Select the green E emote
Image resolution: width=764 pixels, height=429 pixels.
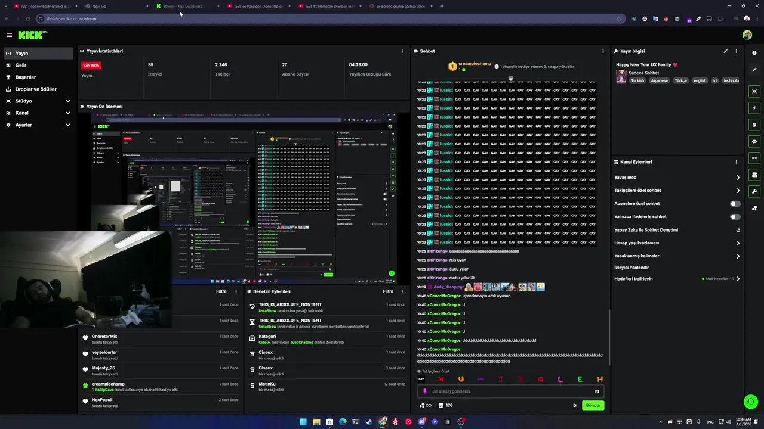(580, 379)
